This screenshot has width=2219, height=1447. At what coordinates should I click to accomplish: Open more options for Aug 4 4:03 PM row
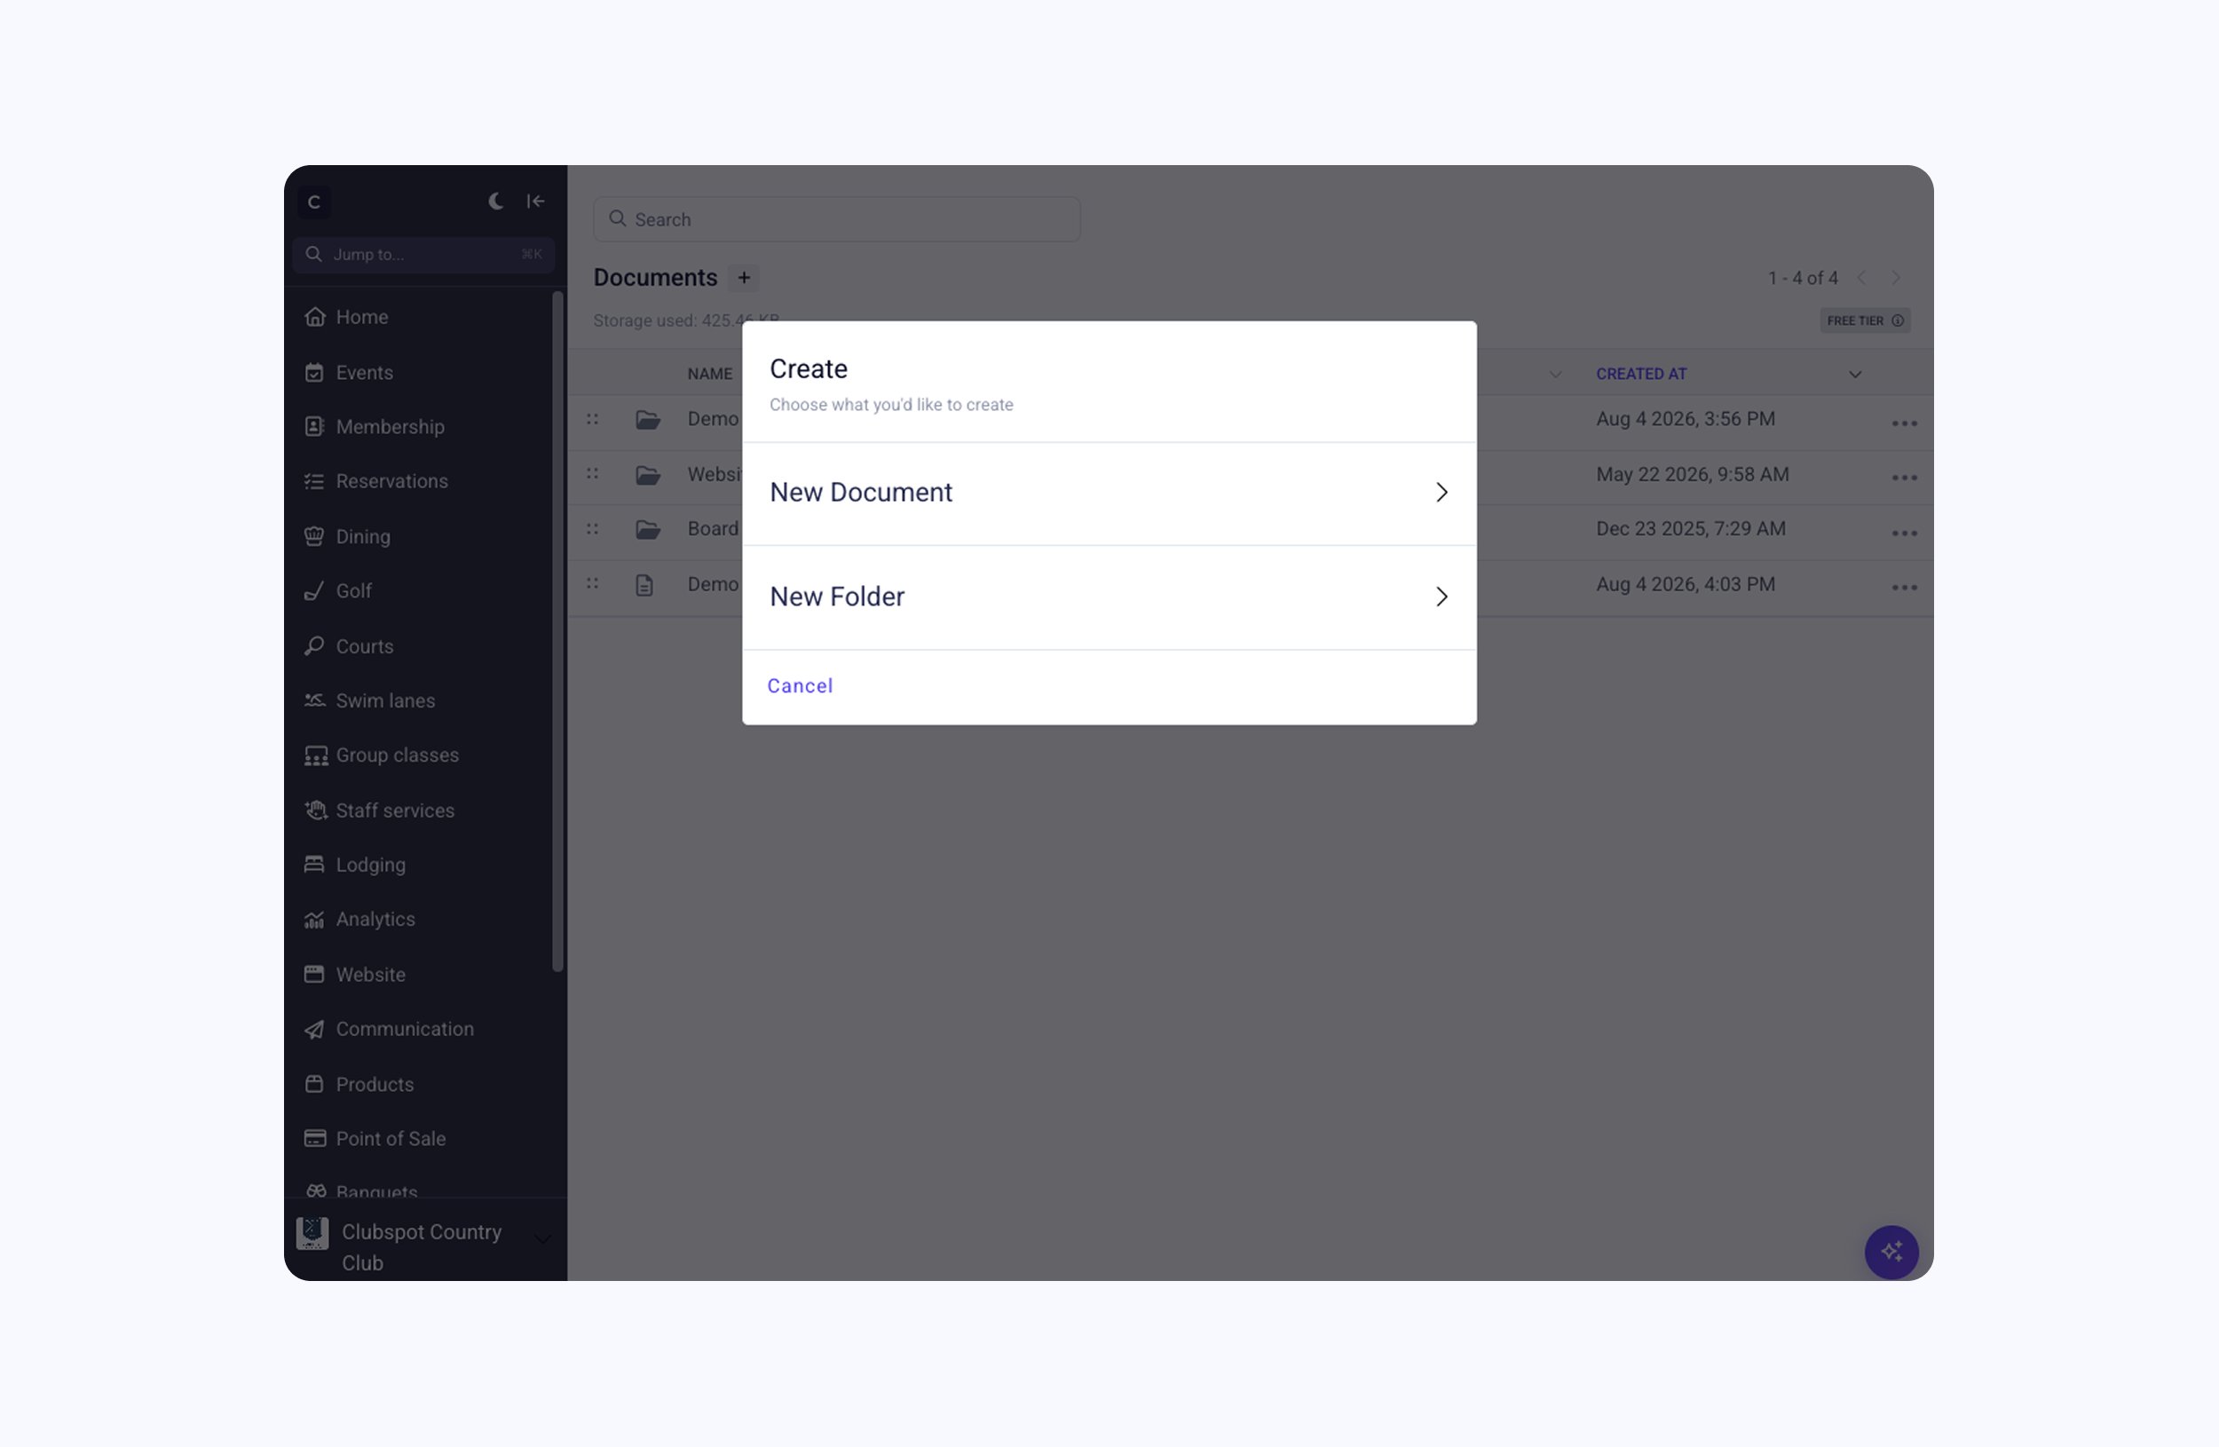coord(1904,588)
